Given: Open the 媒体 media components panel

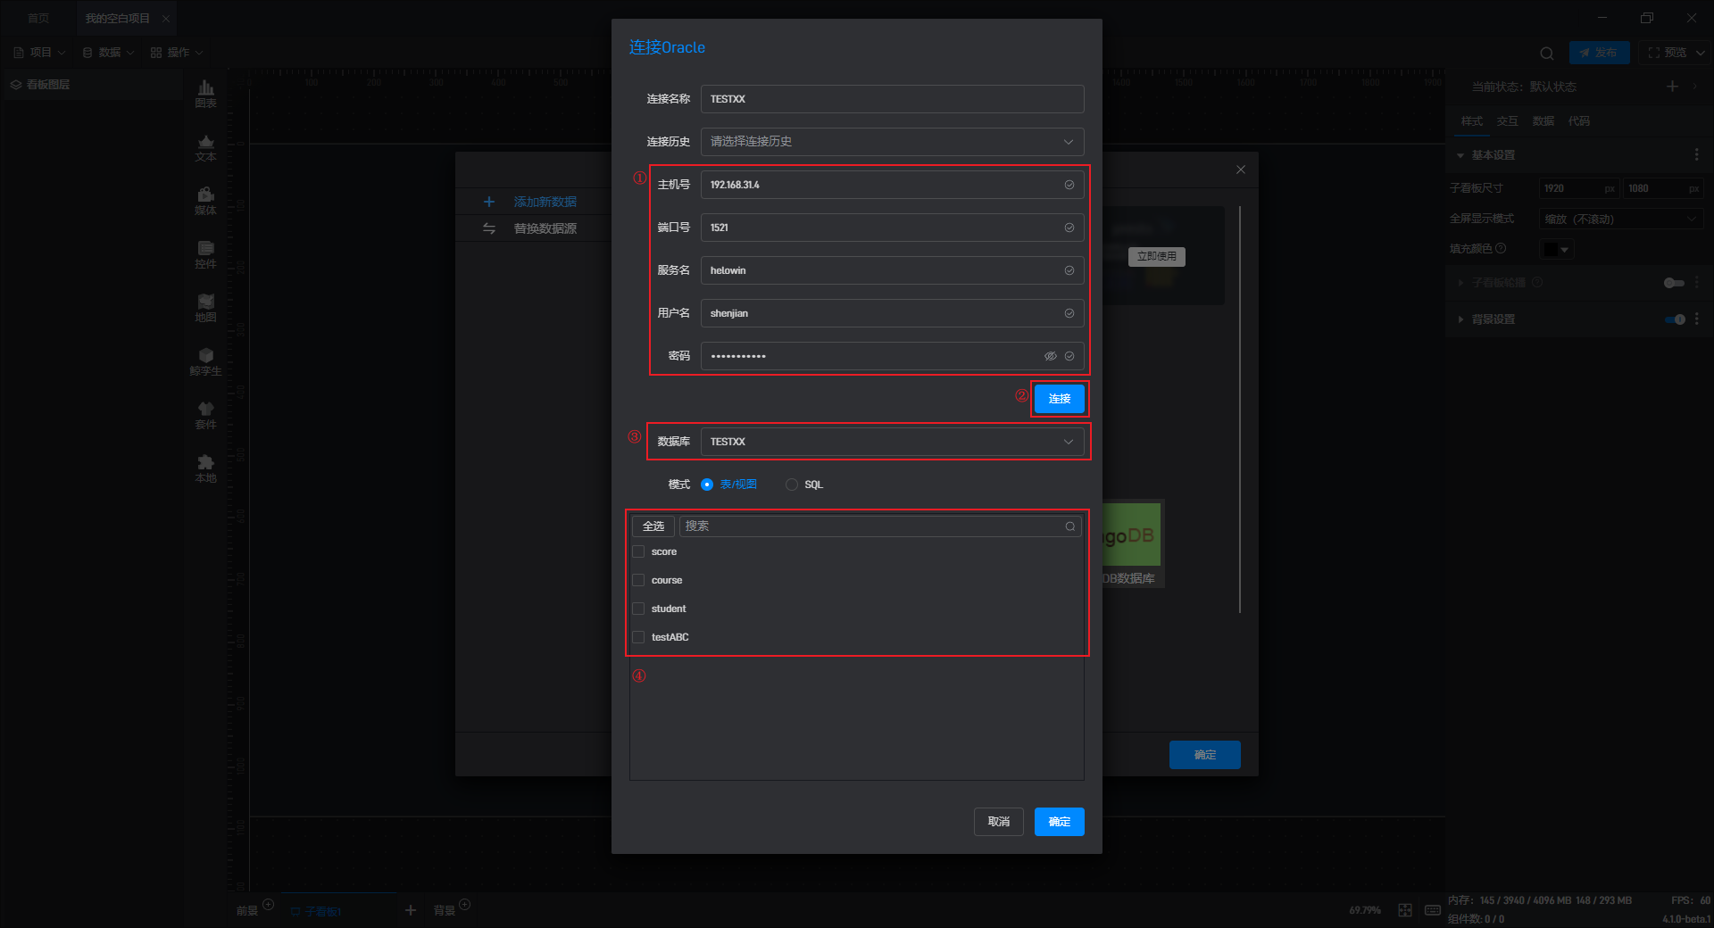Looking at the screenshot, I should tap(205, 201).
